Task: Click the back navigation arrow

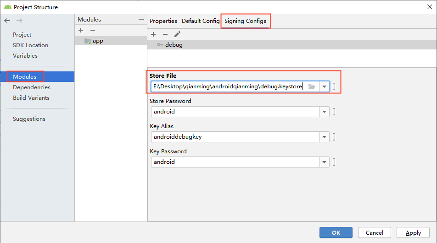Action: pos(7,21)
